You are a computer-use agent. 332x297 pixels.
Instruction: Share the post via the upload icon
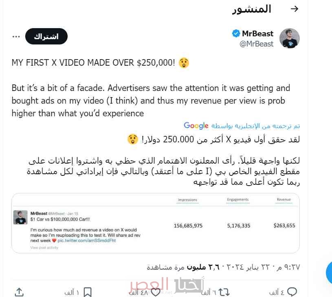click(x=19, y=292)
